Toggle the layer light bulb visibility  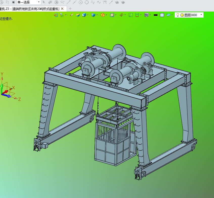pyautogui.click(x=178, y=15)
